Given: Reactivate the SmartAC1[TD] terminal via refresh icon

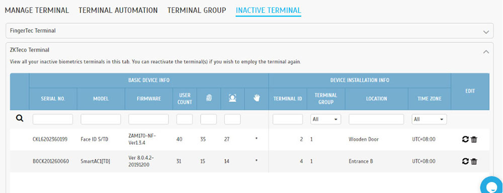Looking at the screenshot, I should click(x=465, y=161).
